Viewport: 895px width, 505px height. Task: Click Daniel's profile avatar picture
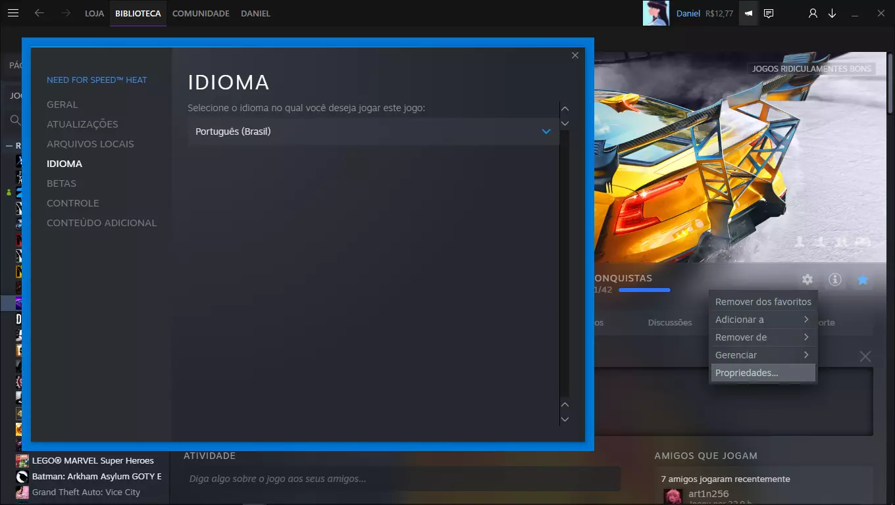656,13
